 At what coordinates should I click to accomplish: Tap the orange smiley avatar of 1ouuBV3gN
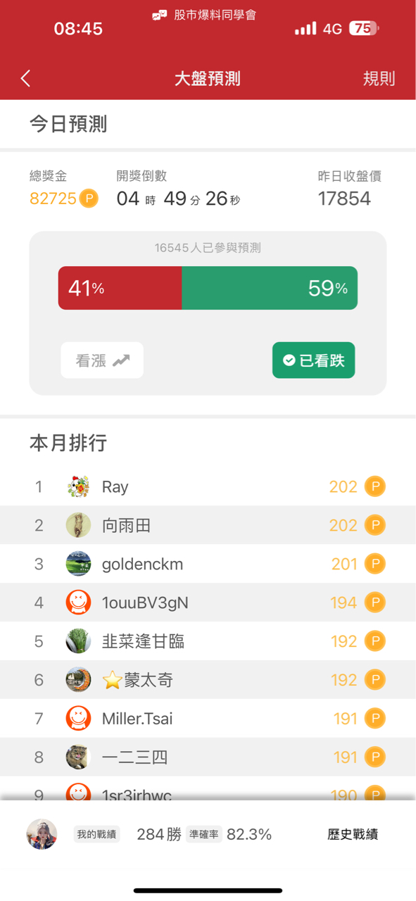[x=78, y=602]
